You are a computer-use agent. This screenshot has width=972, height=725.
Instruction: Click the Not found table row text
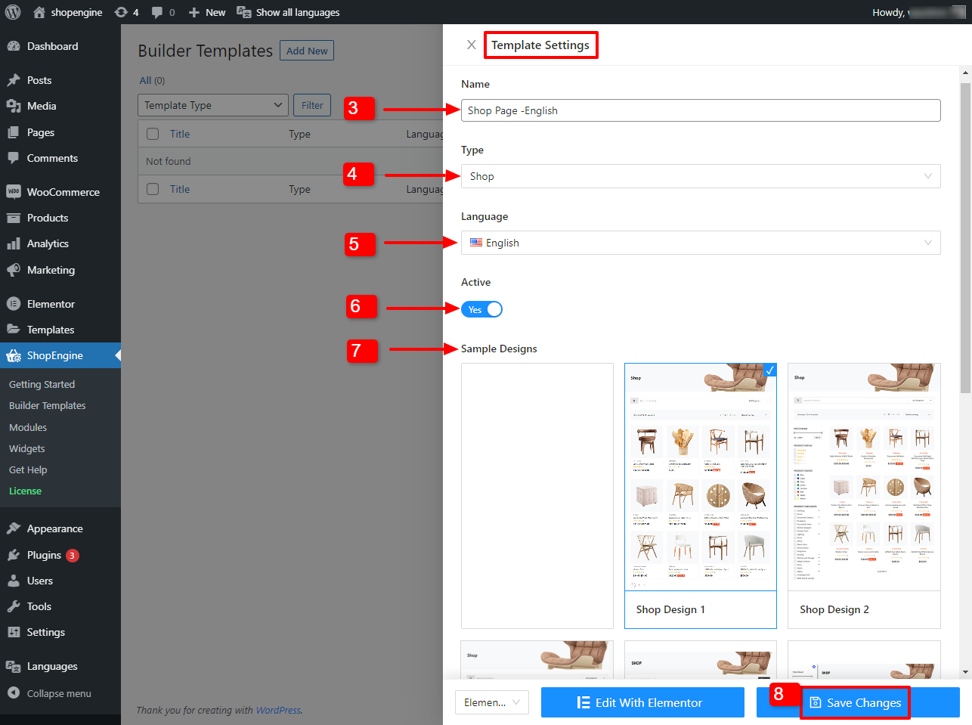(x=169, y=161)
